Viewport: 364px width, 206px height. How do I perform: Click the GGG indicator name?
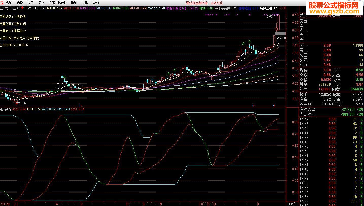28,8
